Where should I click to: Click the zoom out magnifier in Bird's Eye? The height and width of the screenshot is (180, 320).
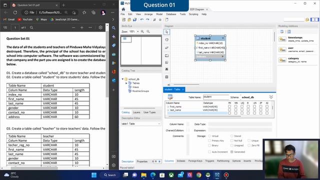[148, 31]
